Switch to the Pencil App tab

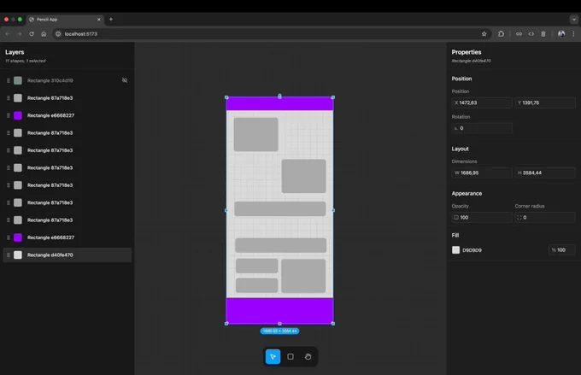click(65, 20)
